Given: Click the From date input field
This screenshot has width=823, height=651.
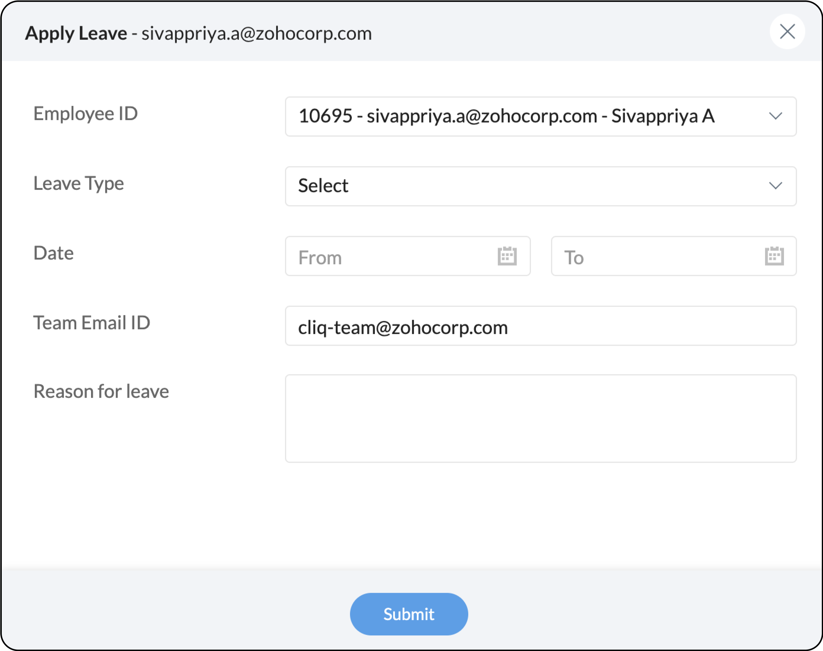Looking at the screenshot, I should (407, 256).
